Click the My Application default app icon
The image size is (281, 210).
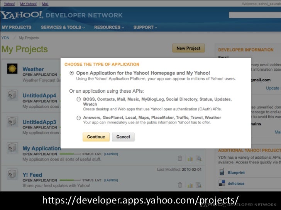click(12, 148)
